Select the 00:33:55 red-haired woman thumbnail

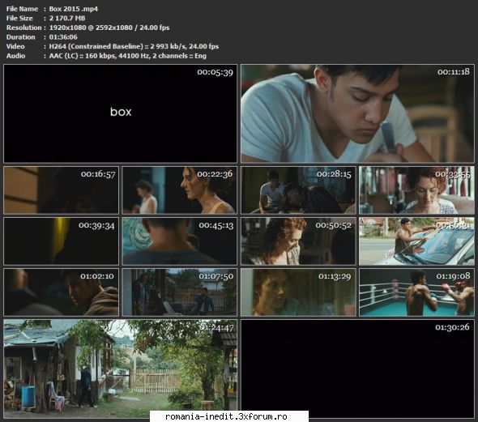[416, 190]
